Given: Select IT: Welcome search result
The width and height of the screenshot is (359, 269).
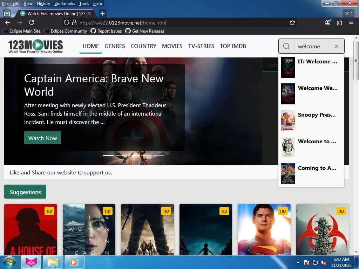Looking at the screenshot, I should click(x=311, y=67).
